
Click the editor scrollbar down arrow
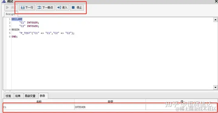(215, 87)
